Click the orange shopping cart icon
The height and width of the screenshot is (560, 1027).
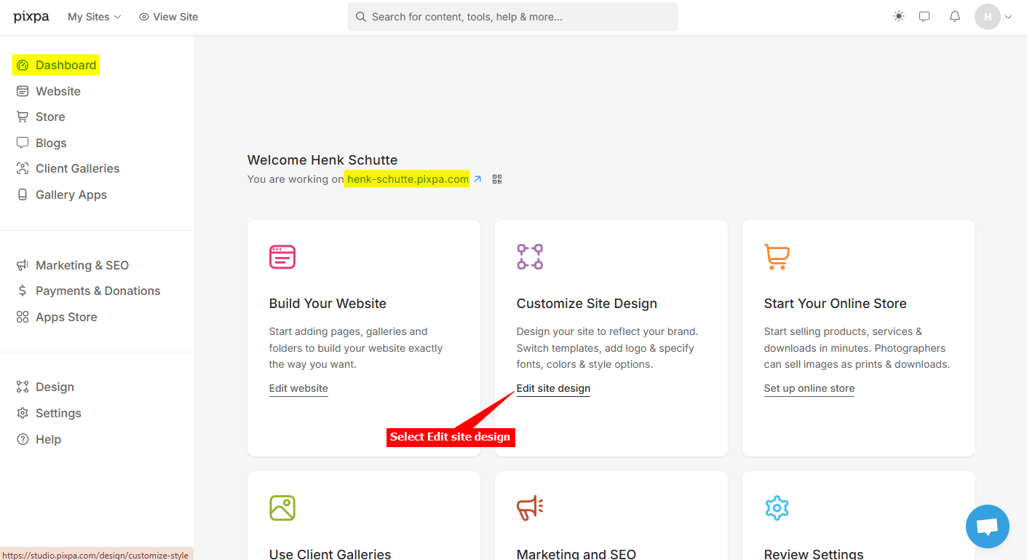click(x=777, y=257)
